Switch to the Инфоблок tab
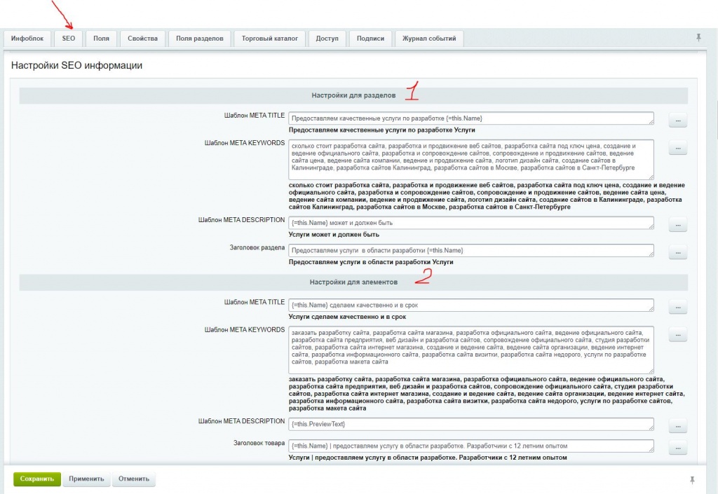 [x=27, y=39]
